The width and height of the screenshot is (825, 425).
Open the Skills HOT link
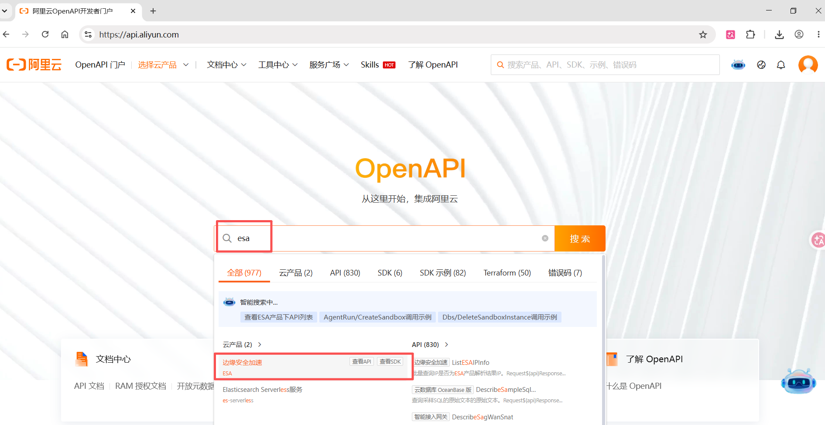378,65
